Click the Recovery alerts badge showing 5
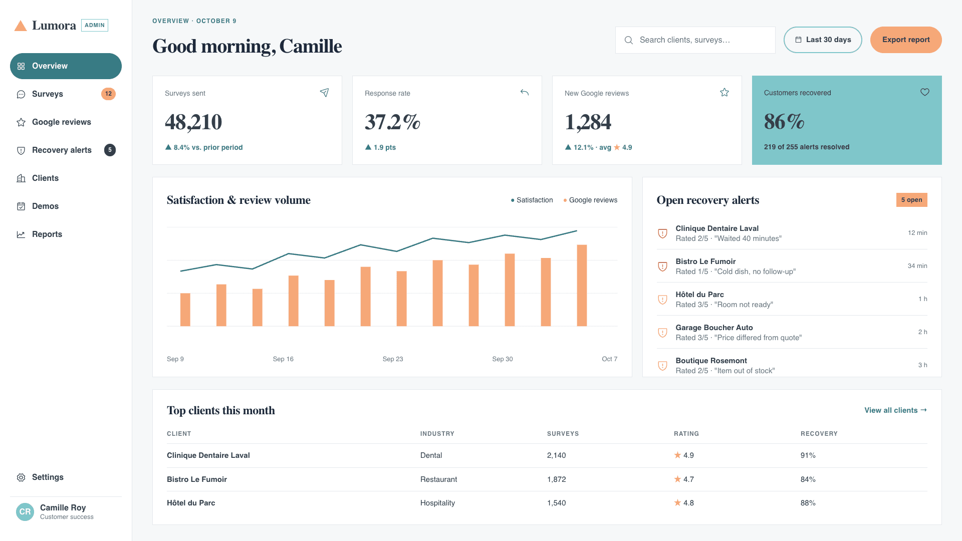Screen dimensions: 962x541 (x=110, y=150)
